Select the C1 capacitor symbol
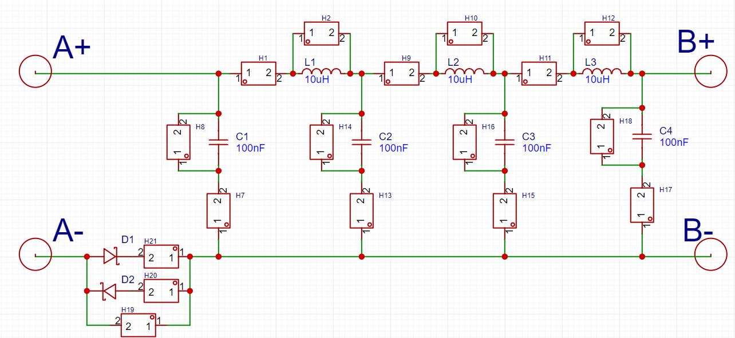Image resolution: width=735 pixels, height=338 pixels. [x=218, y=142]
